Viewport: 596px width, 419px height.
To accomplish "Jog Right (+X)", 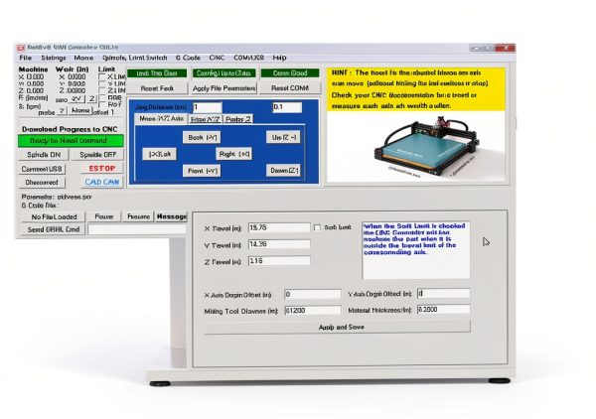I will (234, 154).
